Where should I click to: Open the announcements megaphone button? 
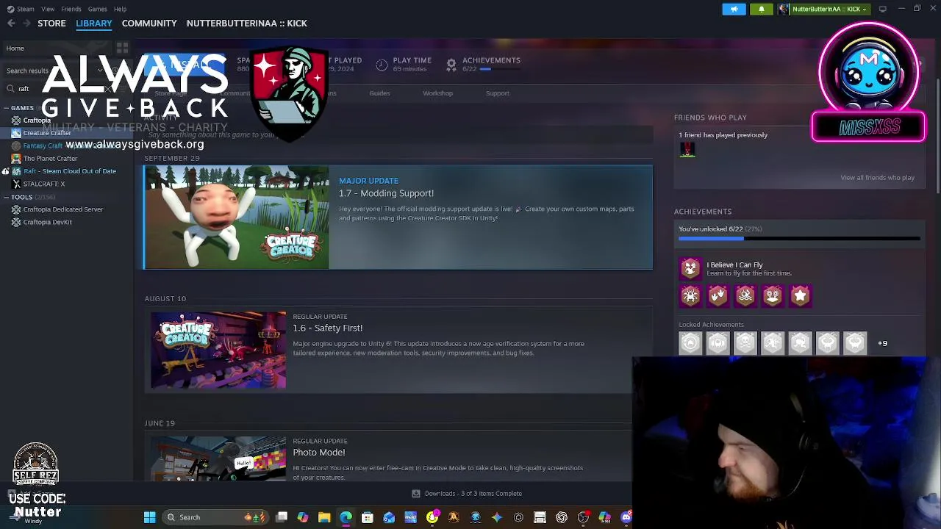[x=734, y=9]
